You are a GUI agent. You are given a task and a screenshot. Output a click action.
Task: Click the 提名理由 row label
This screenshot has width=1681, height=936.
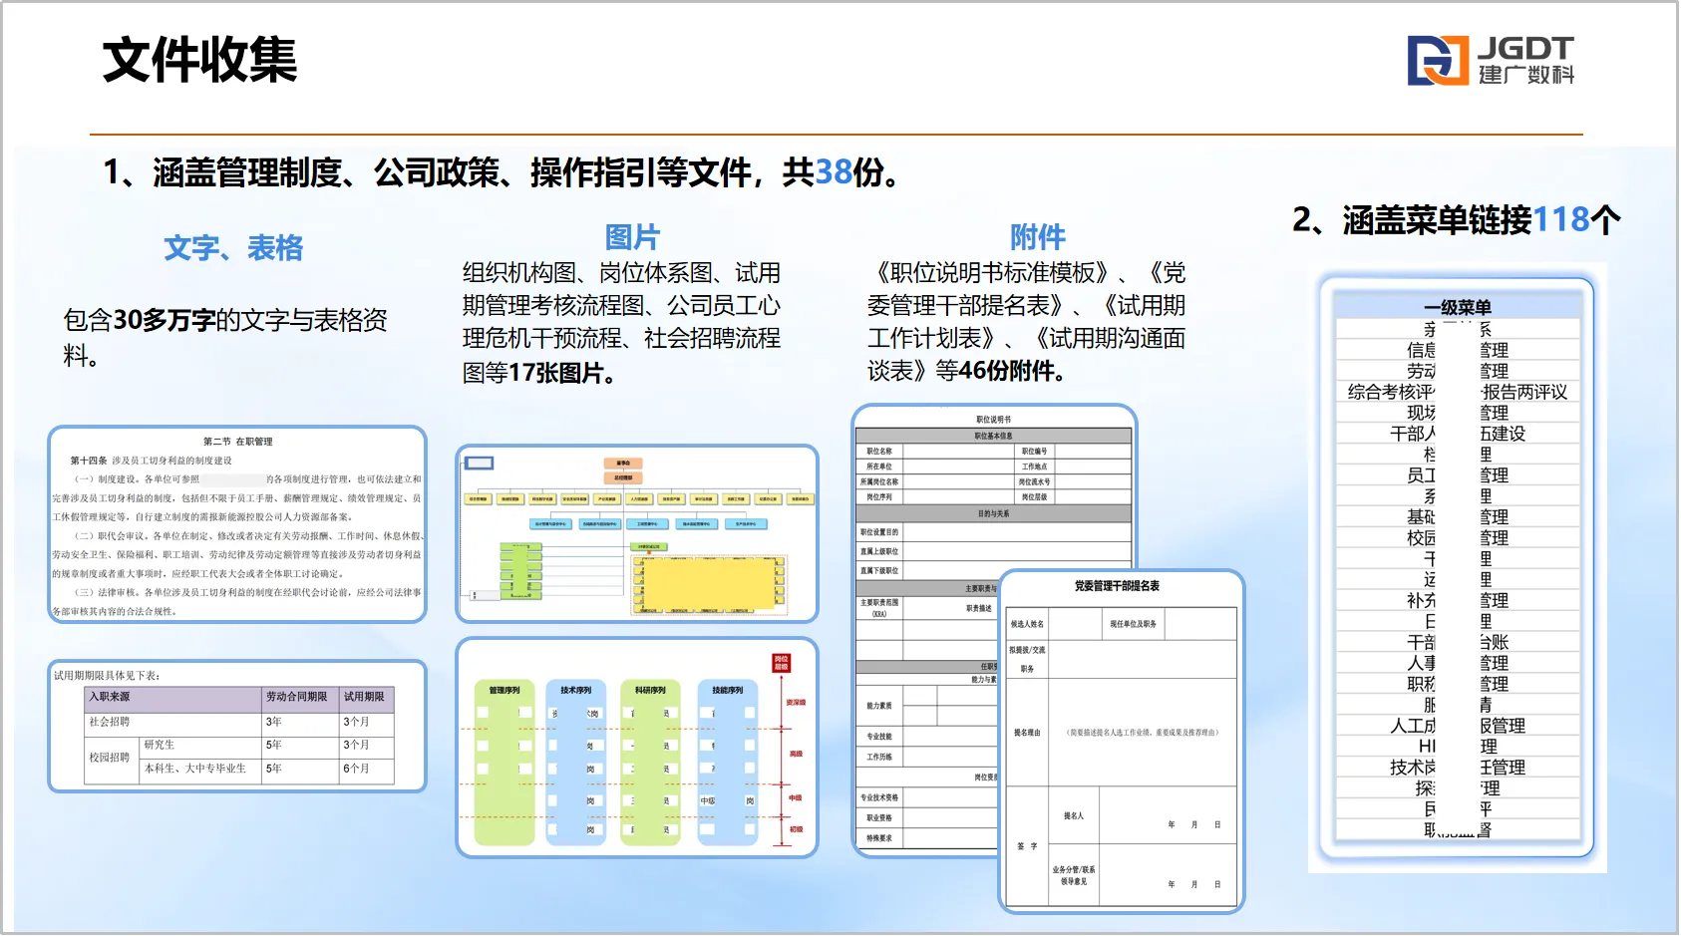pos(1027,733)
